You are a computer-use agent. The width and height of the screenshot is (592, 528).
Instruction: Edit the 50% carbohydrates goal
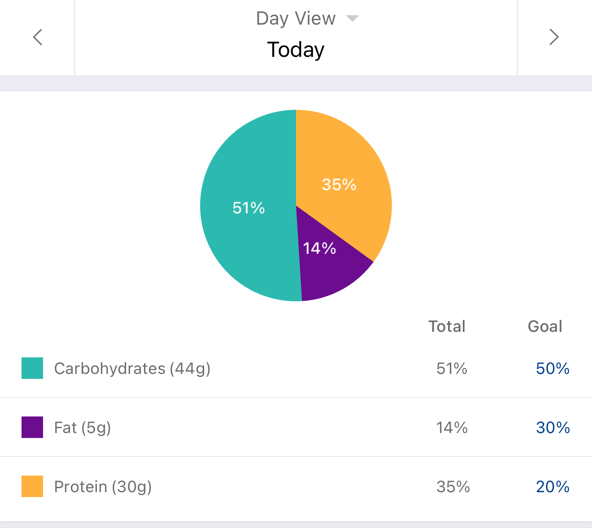coord(553,369)
